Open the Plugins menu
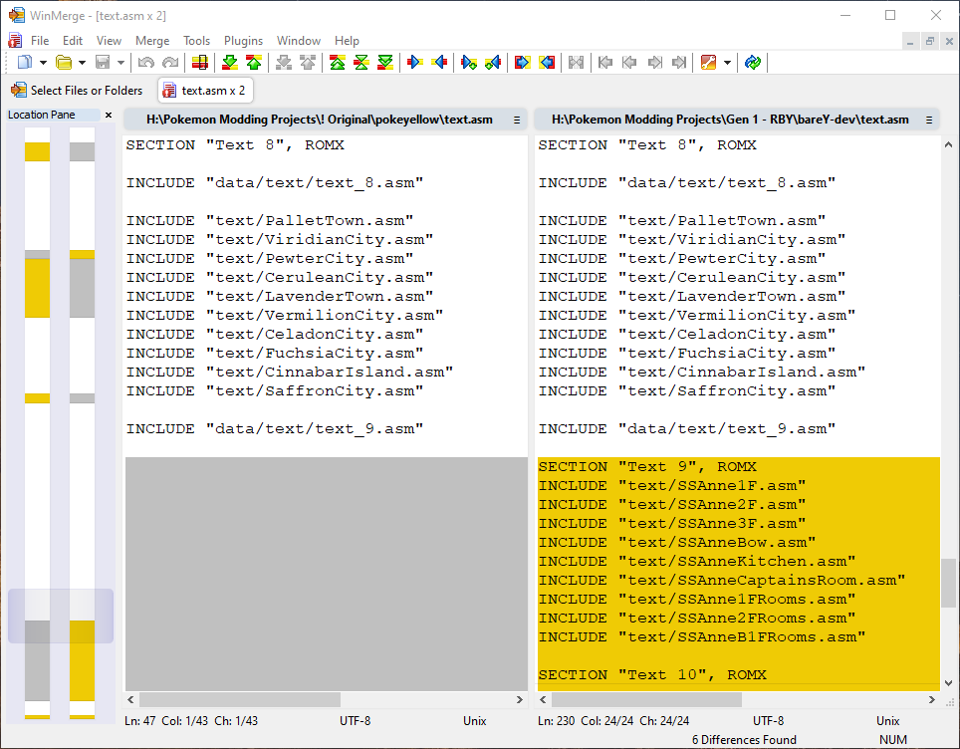This screenshot has width=960, height=749. pos(243,41)
